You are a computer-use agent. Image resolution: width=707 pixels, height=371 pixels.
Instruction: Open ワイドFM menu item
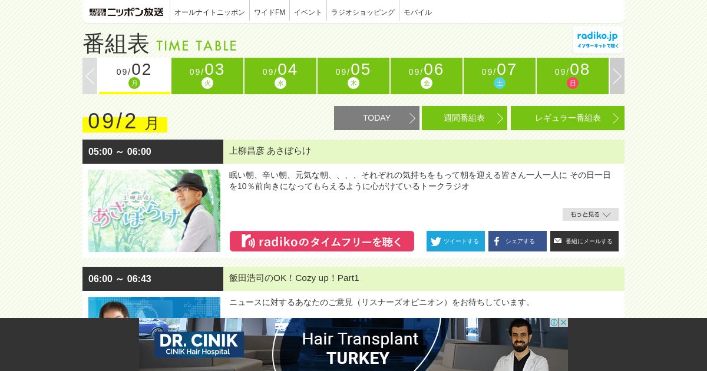click(270, 12)
